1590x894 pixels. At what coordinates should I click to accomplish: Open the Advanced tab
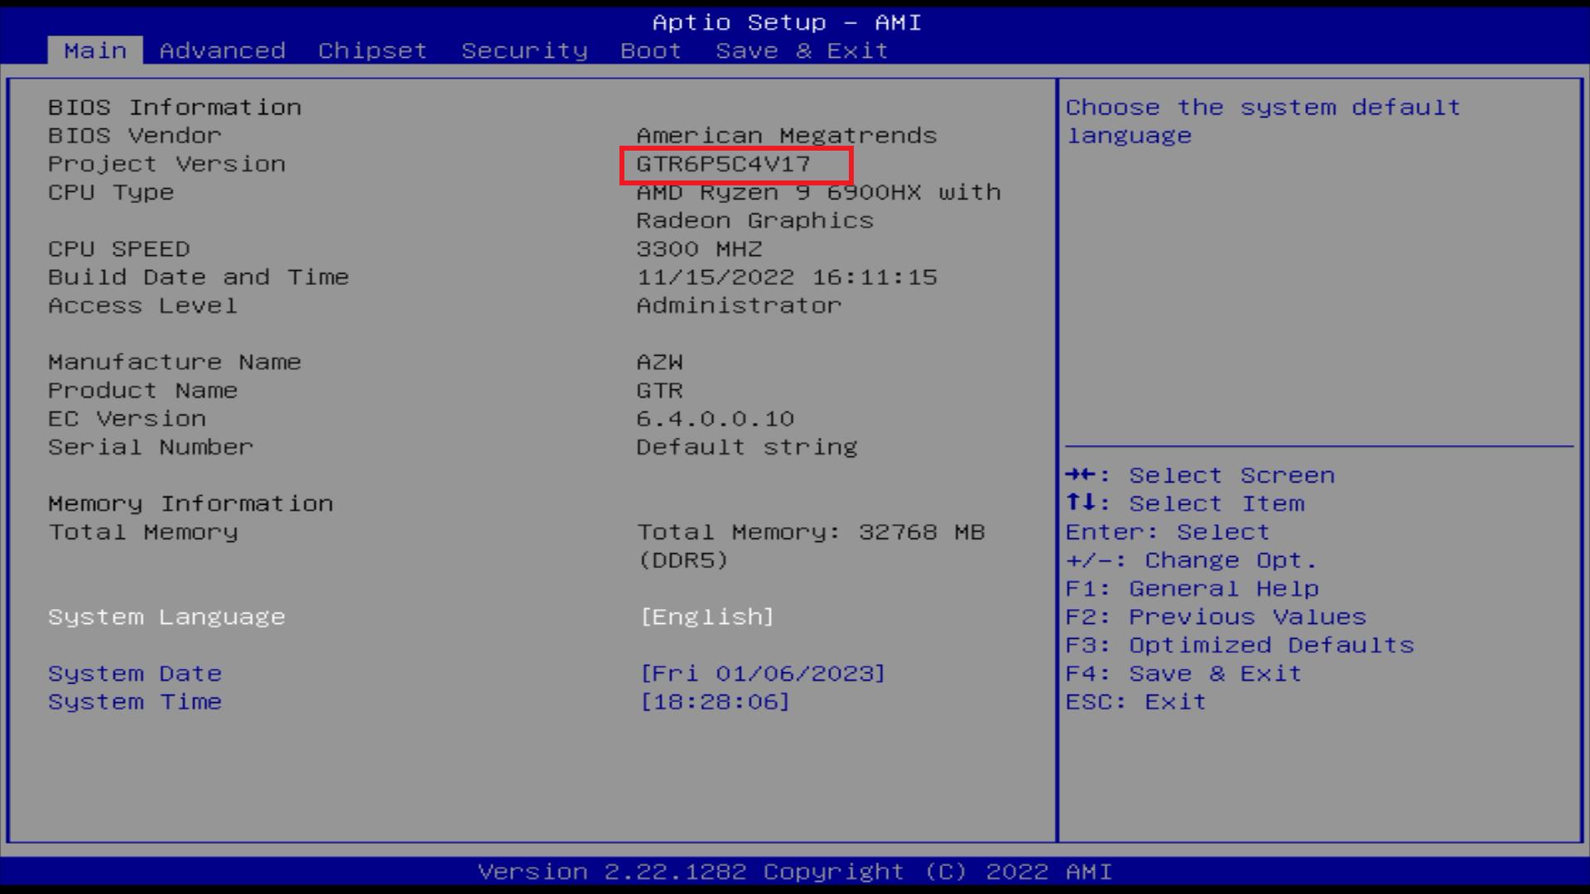[222, 50]
